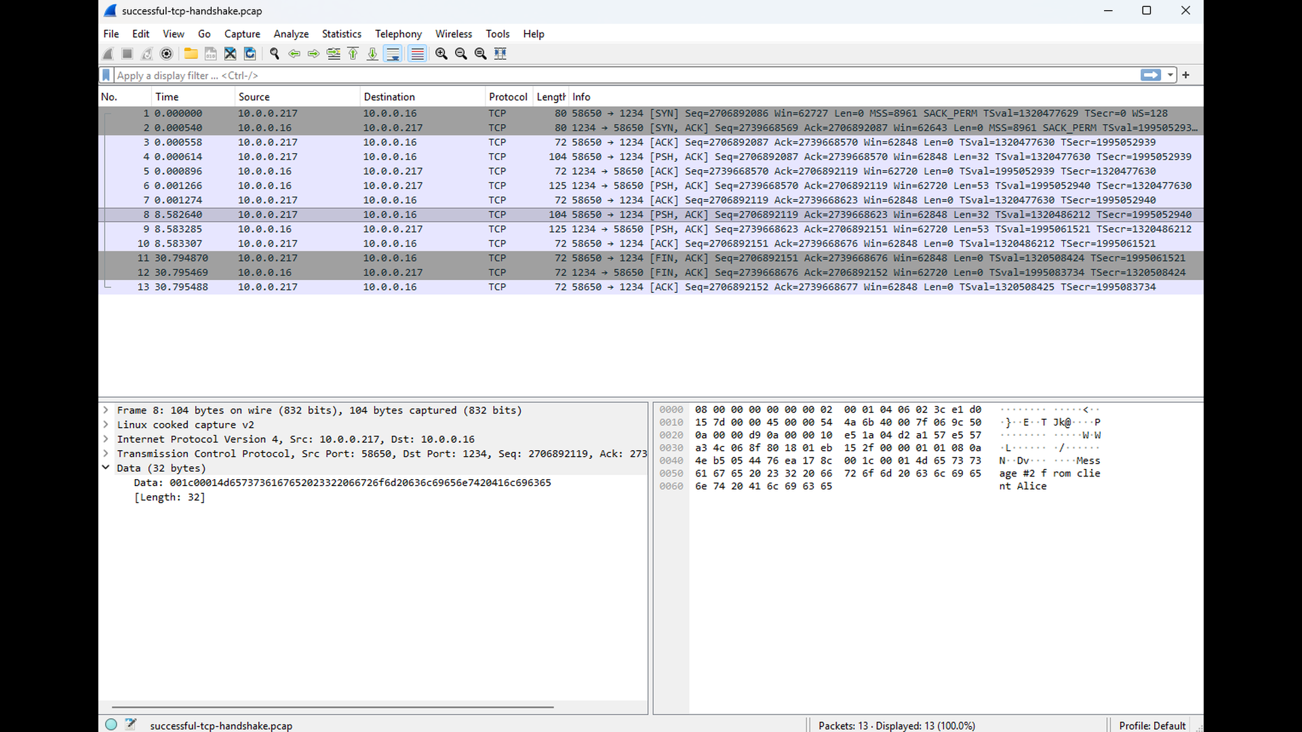Screen dimensions: 1302x732
Task: Toggle packet colorization rules
Action: [x=418, y=54]
